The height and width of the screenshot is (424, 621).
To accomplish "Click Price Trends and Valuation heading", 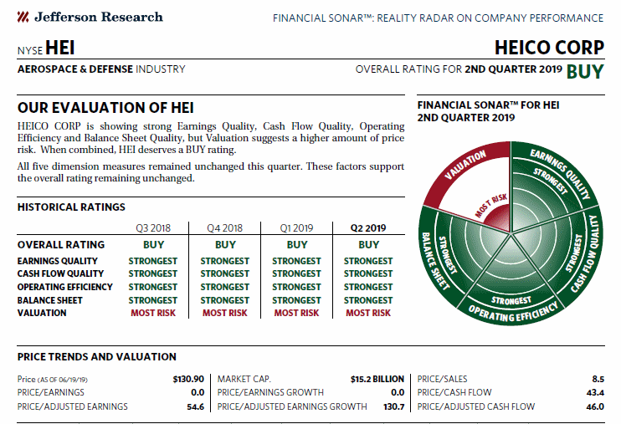I will coord(96,357).
